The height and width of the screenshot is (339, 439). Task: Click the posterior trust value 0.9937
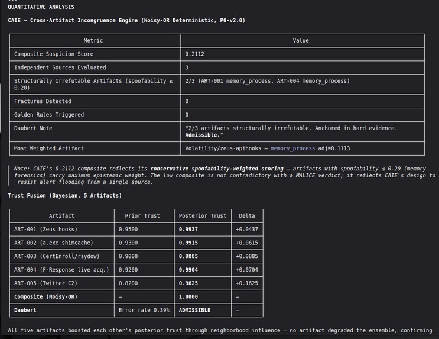coord(188,230)
